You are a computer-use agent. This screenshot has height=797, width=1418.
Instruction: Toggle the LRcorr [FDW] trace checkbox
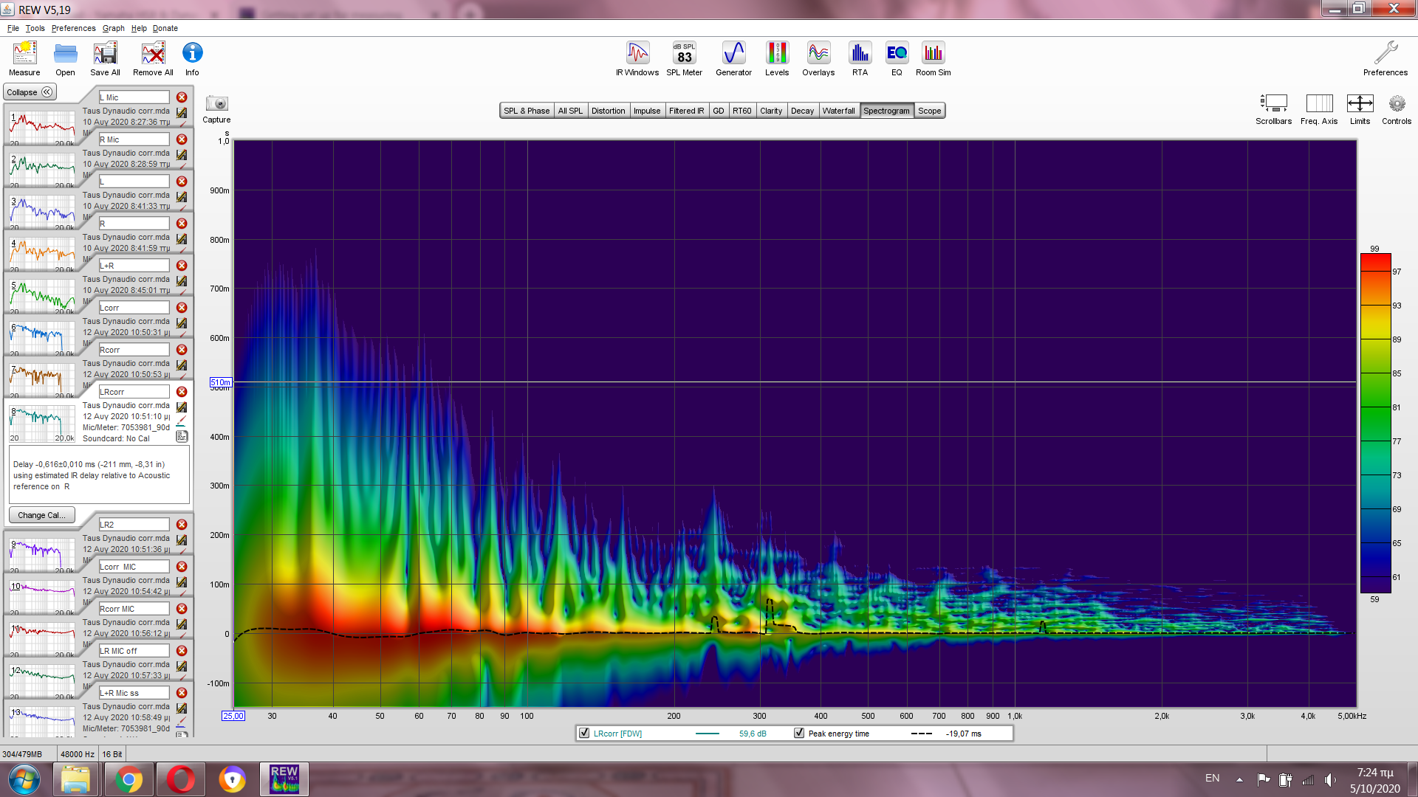pos(584,734)
